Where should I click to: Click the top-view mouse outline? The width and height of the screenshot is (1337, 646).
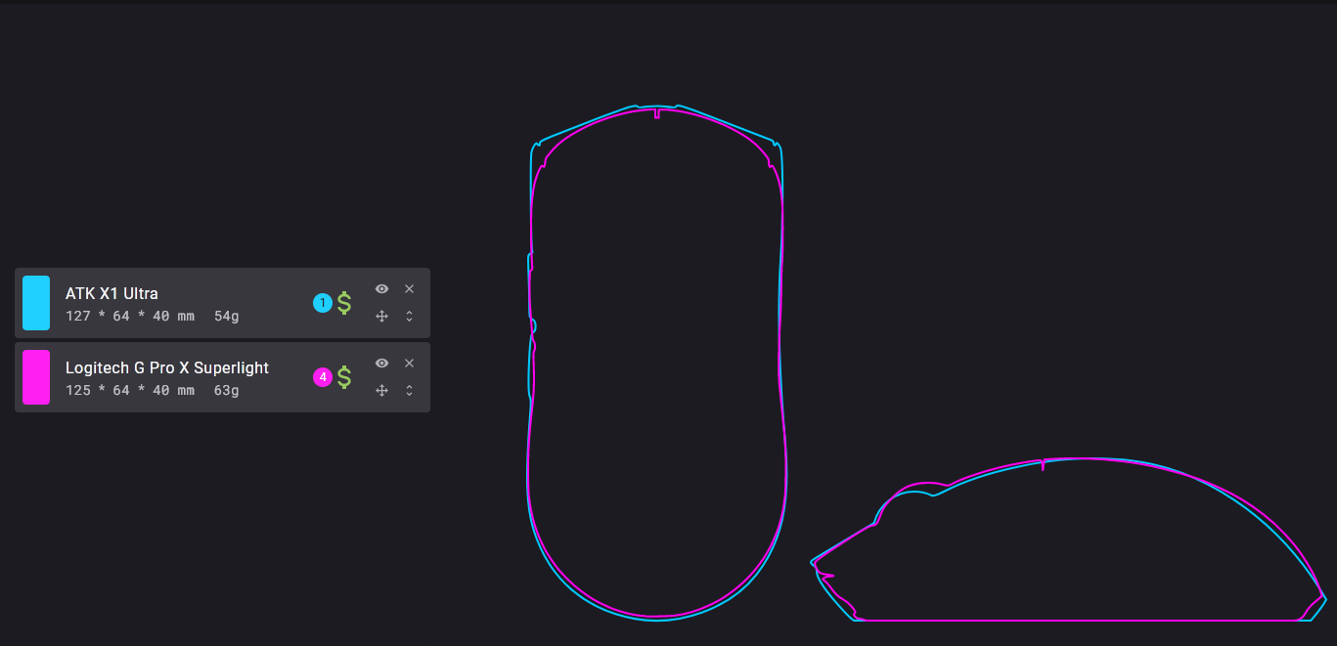coord(656,362)
